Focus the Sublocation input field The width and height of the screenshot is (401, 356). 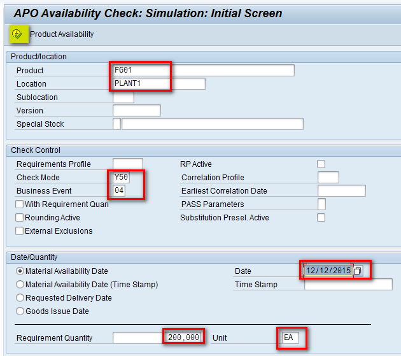[123, 97]
